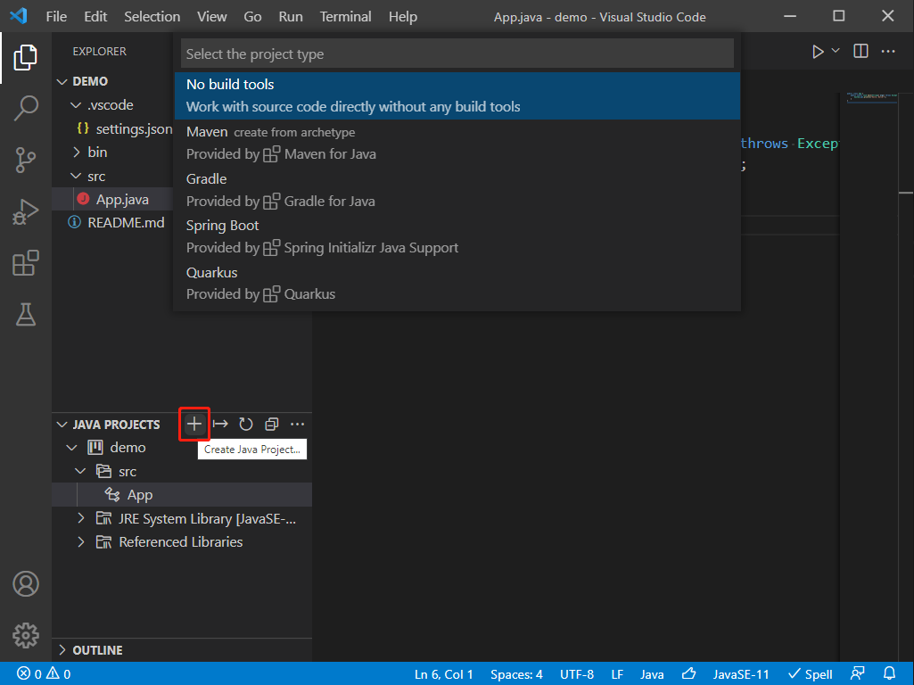Screen dimensions: 914x685
Task: Click the Select the project type input
Action: [457, 54]
